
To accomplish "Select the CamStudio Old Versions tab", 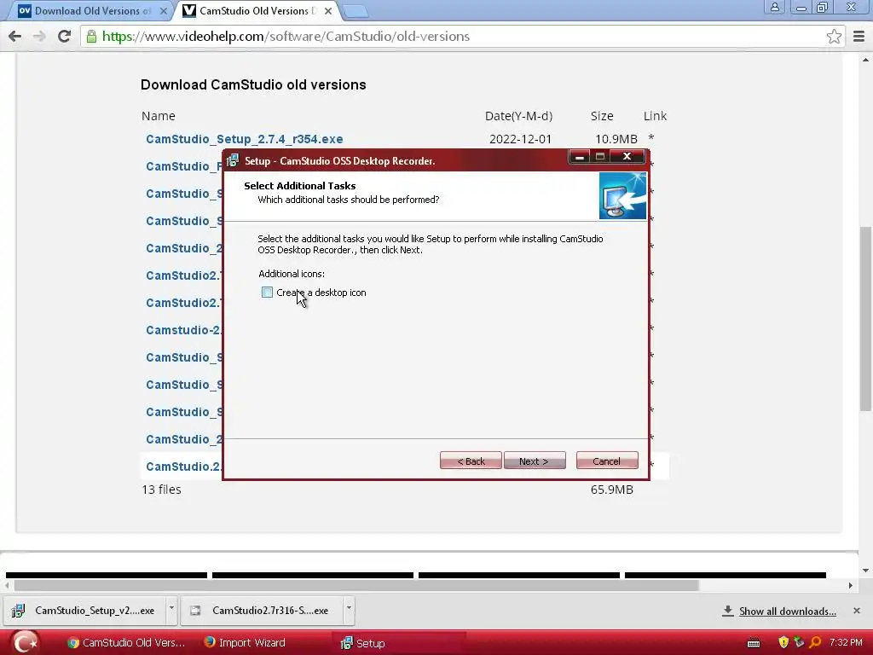I will click(x=257, y=11).
